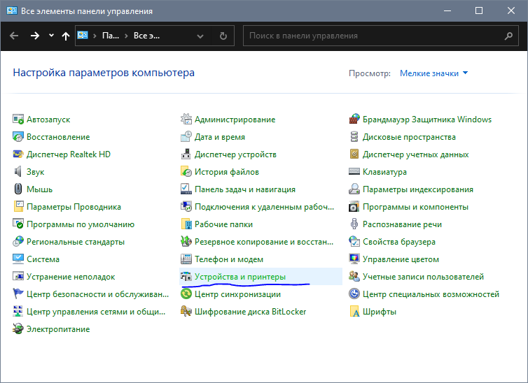Expand the Мелкие значки view dropdown
Screen dimensions: 528x383
coord(433,73)
